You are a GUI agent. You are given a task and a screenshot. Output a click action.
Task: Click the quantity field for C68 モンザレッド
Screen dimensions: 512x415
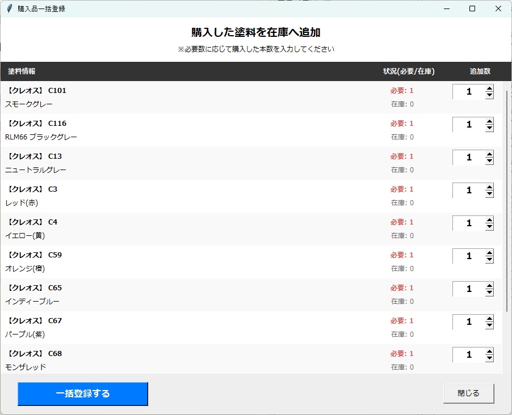click(467, 354)
